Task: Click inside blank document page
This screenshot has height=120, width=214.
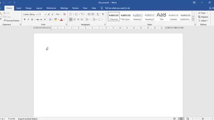Action: tap(108, 75)
